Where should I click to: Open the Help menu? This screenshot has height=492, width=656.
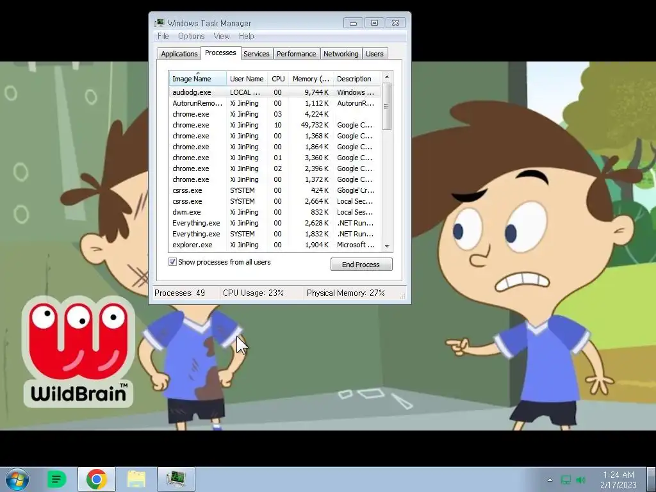[247, 36]
